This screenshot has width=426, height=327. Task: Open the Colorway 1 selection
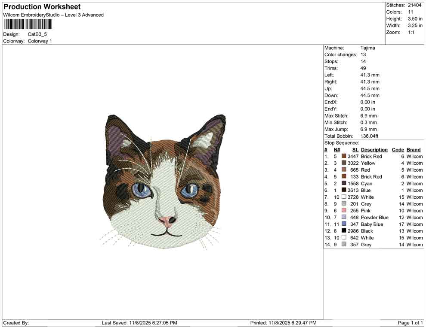click(x=40, y=41)
